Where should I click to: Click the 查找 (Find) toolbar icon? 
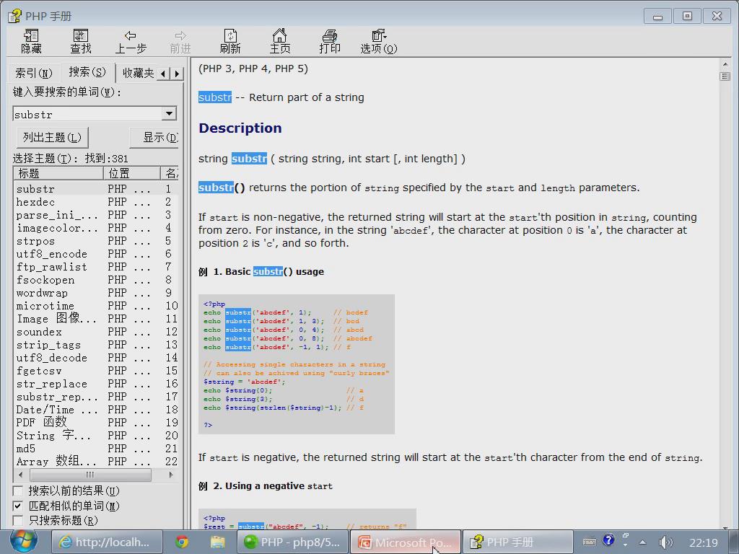click(x=81, y=41)
